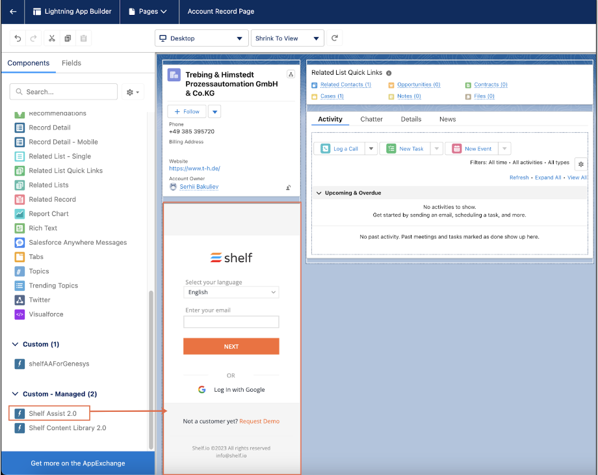Open the English language selector

tap(231, 292)
